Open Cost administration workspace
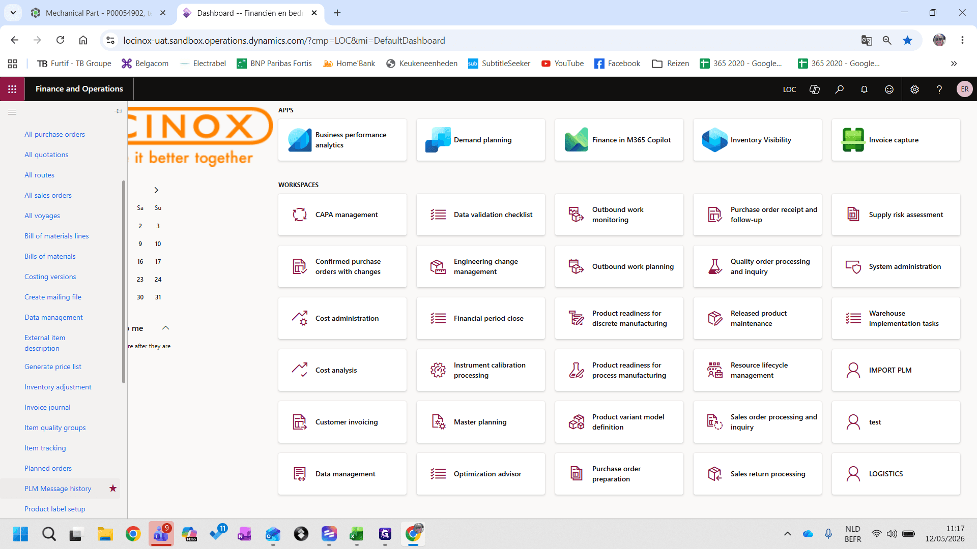 tap(342, 318)
